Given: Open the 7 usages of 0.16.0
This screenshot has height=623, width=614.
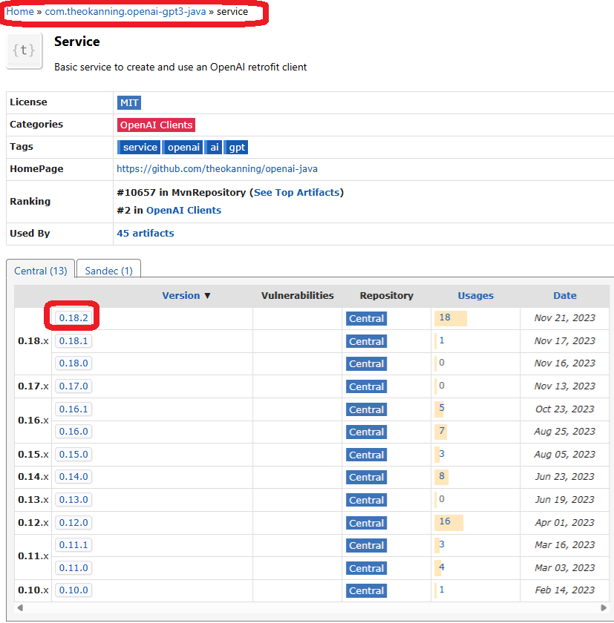Looking at the screenshot, I should tap(442, 431).
